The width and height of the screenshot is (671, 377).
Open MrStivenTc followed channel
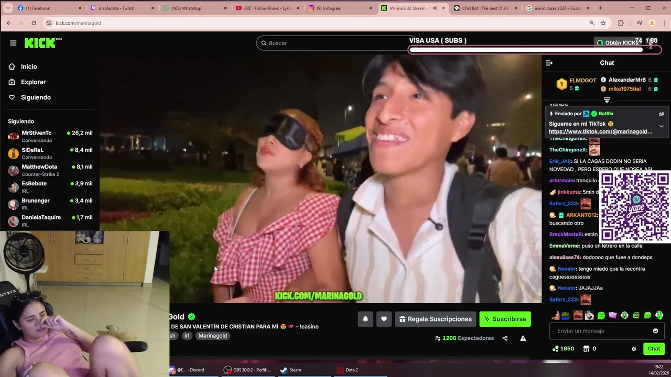click(x=50, y=136)
